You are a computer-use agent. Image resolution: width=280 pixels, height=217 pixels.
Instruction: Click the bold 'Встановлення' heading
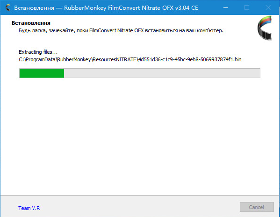point(31,23)
